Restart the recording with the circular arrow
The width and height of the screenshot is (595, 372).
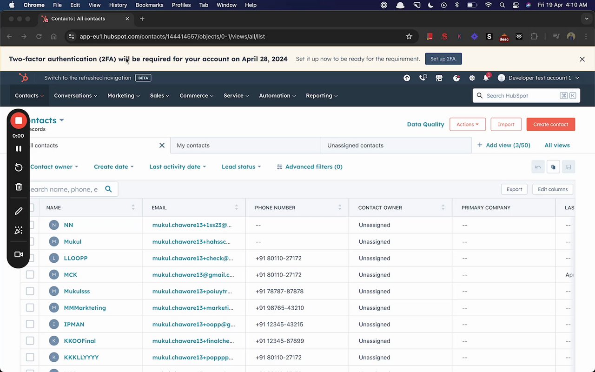19,167
